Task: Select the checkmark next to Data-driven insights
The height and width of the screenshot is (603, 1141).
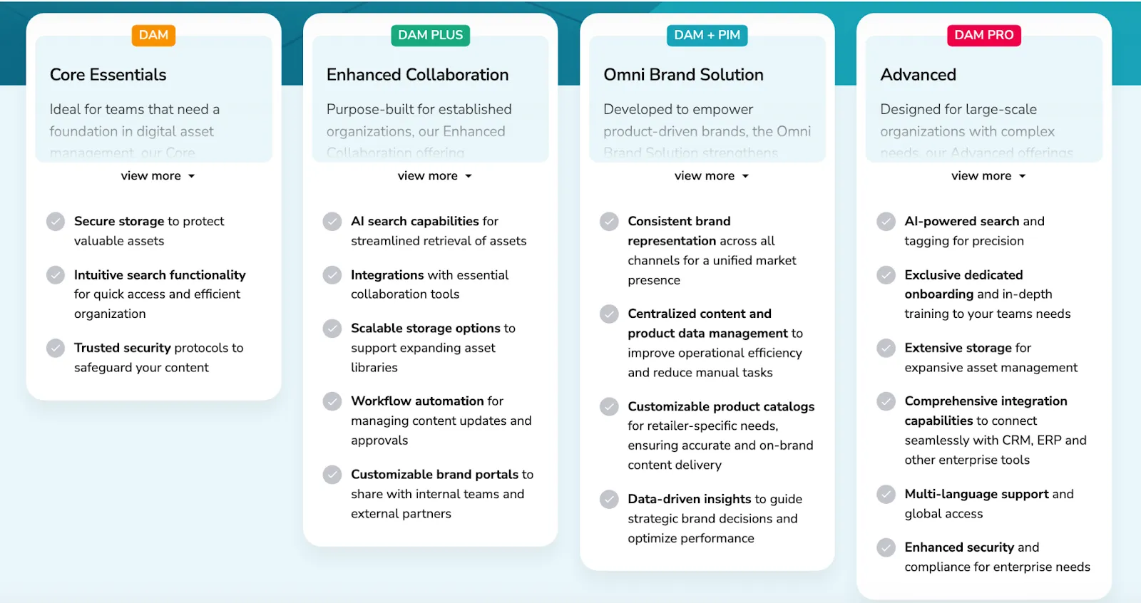Action: pyautogui.click(x=609, y=499)
